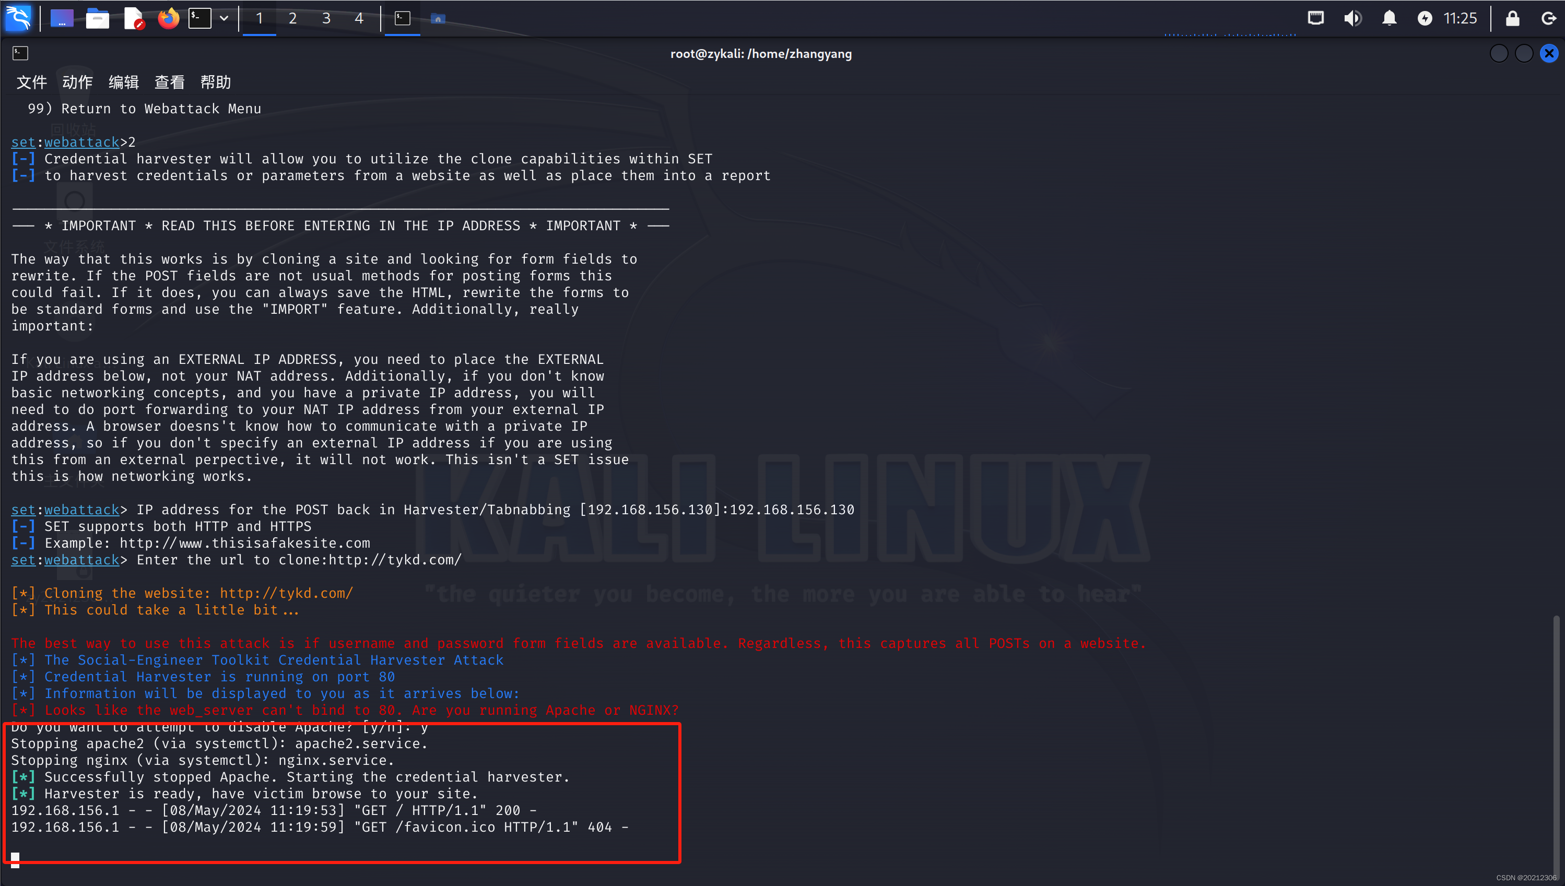The image size is (1565, 886).
Task: Click the log out icon
Action: 1549,18
